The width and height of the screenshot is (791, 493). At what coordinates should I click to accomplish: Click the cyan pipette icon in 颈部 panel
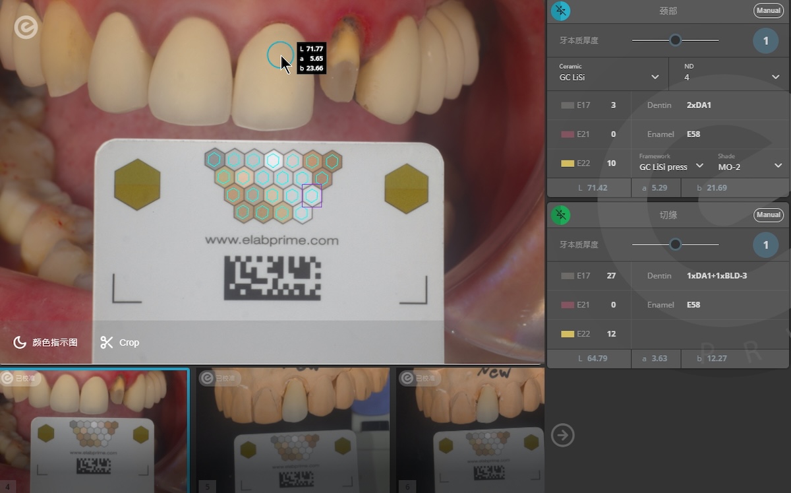point(560,11)
